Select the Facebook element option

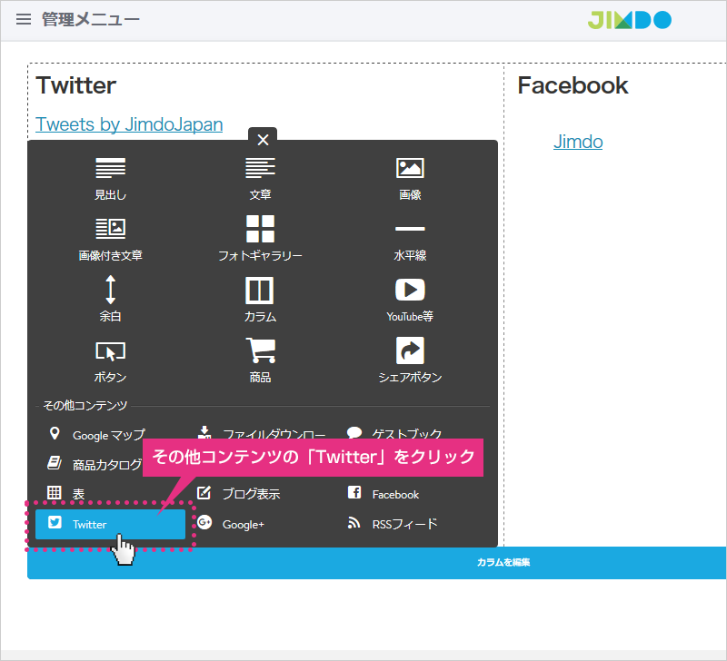(x=383, y=494)
